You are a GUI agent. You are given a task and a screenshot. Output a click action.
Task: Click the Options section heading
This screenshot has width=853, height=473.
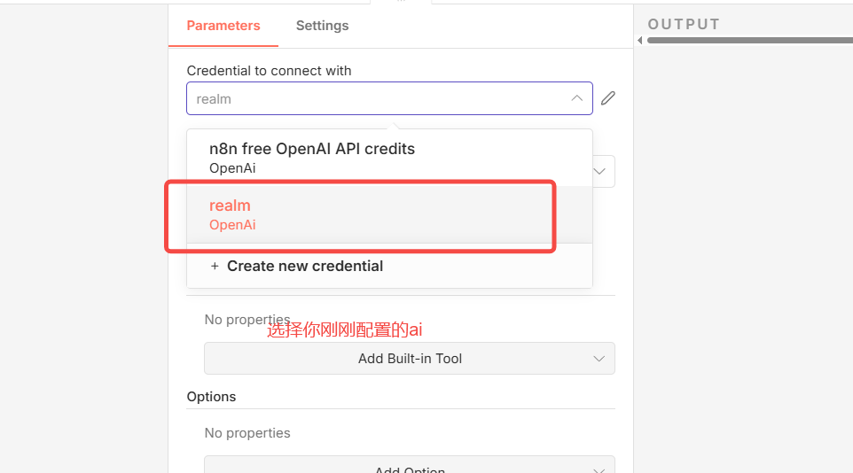click(211, 397)
